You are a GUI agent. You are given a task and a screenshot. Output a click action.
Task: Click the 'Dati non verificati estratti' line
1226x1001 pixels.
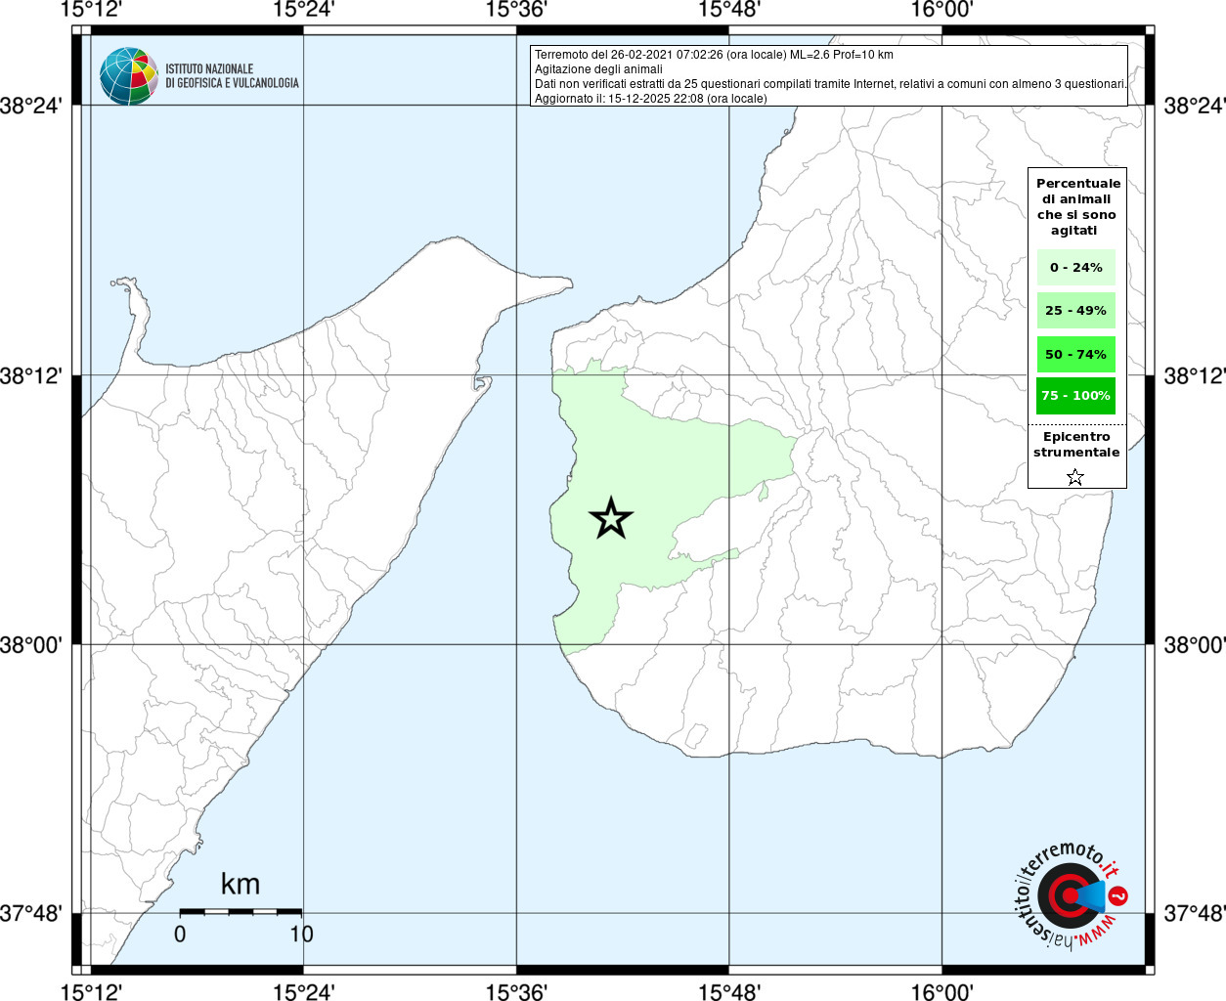pos(831,84)
